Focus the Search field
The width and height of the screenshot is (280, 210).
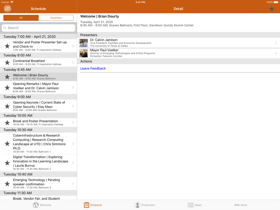tap(38, 28)
